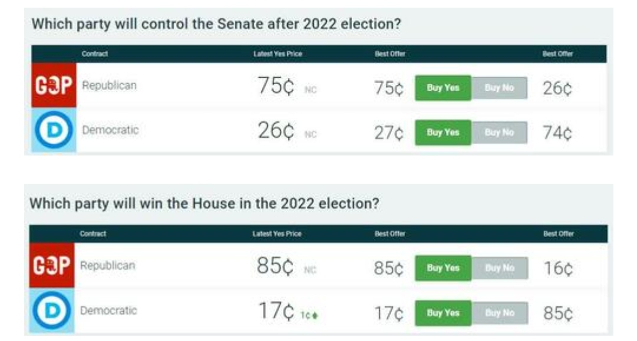Click the 85¢ best No offer for Democratic House

tap(558, 313)
